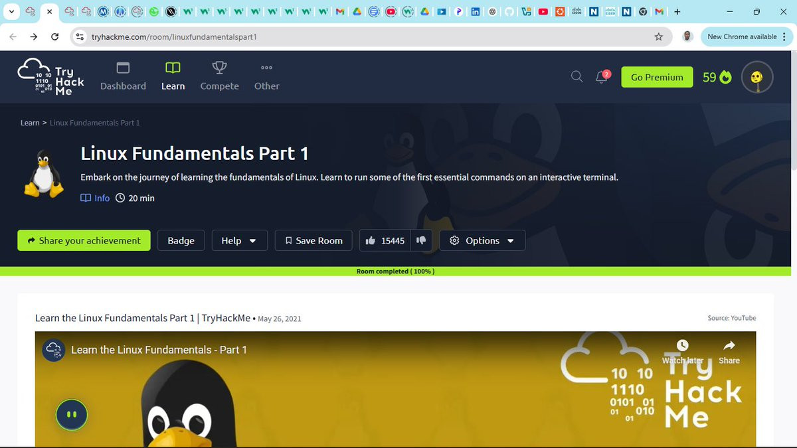The image size is (797, 448).
Task: Click the Info book icon
Action: click(x=86, y=198)
